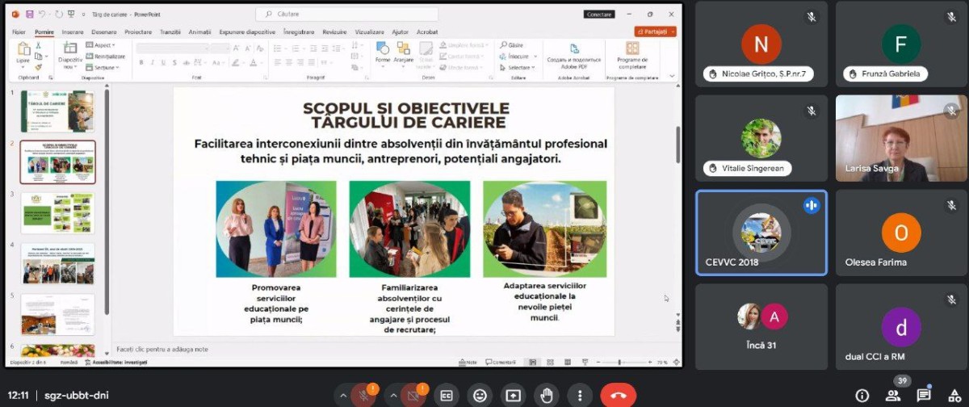Open the Secțiune dropdown
Screen dimensions: 969x407
click(103, 67)
